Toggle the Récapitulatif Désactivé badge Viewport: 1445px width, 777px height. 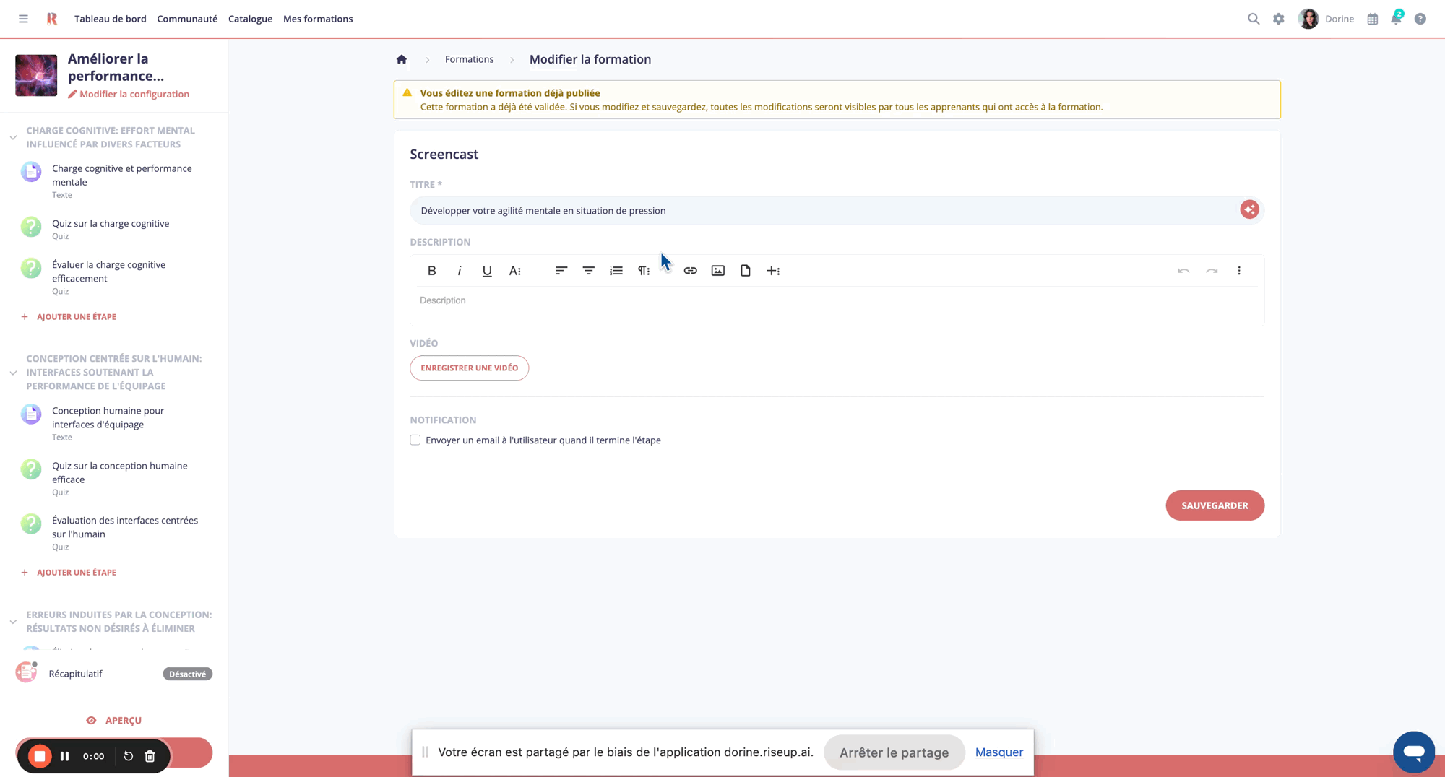[x=187, y=674]
